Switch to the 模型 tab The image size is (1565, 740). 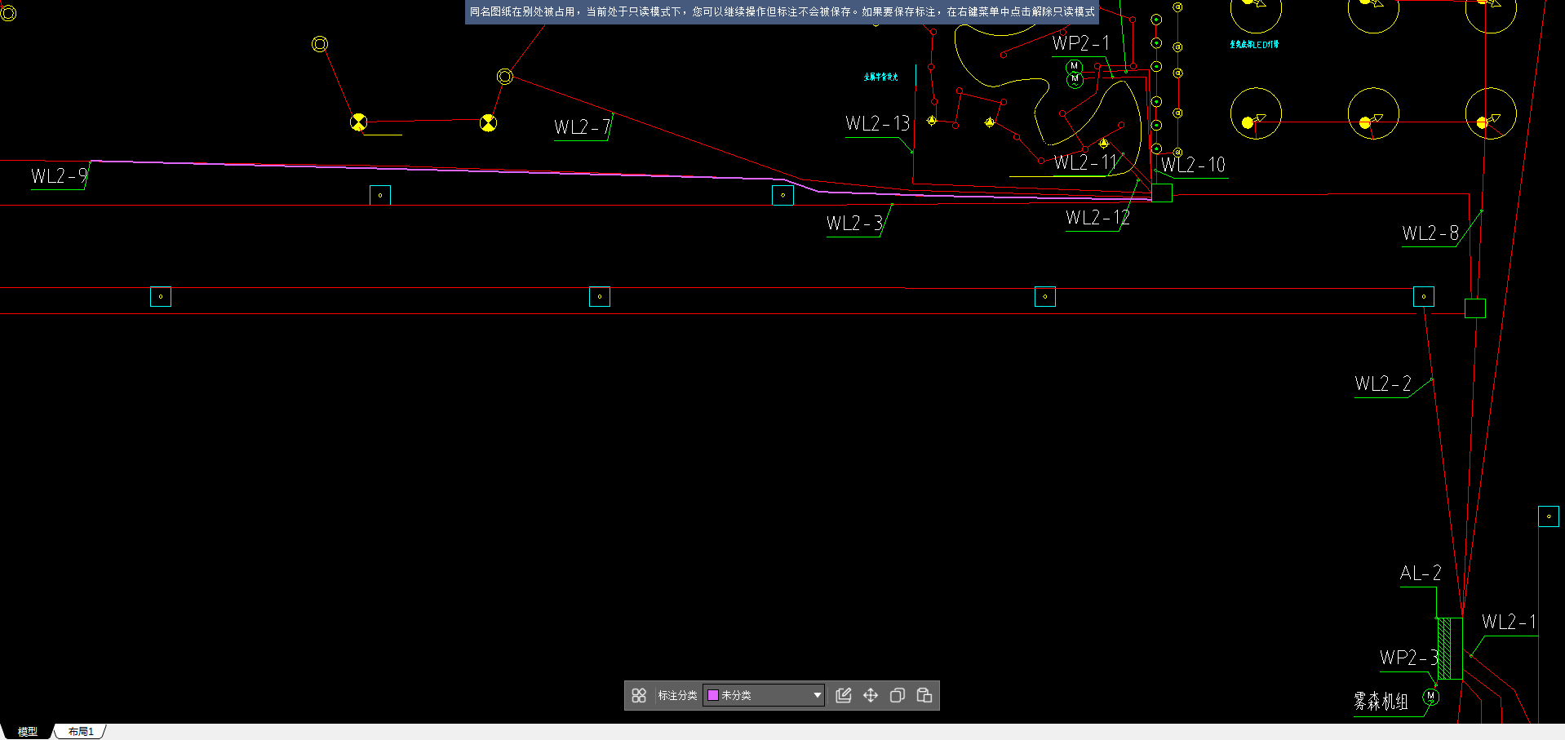point(28,732)
